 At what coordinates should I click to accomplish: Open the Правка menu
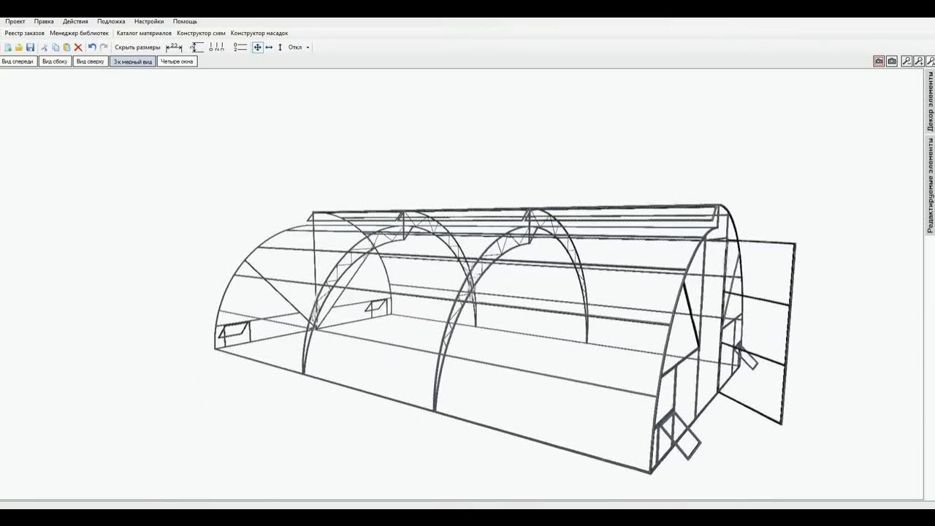44,21
